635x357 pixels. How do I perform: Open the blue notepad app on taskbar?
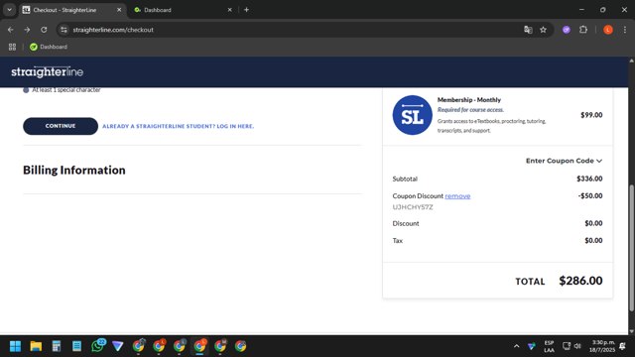pos(77,346)
